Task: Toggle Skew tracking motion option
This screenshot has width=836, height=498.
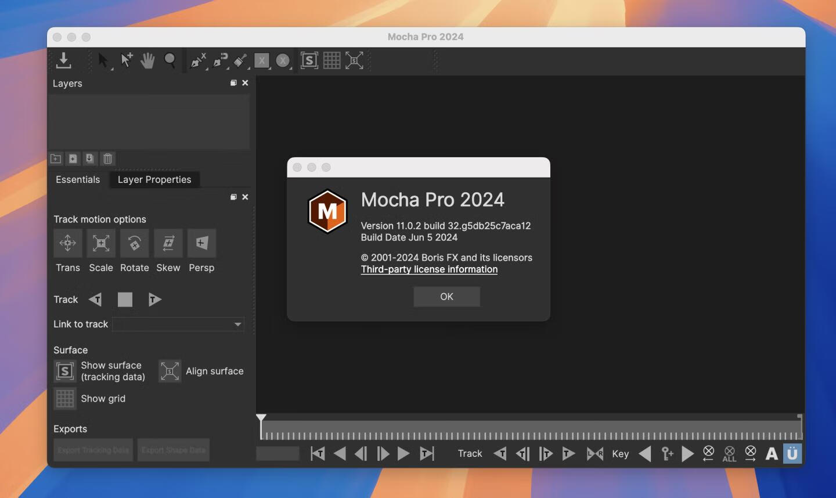Action: [168, 243]
